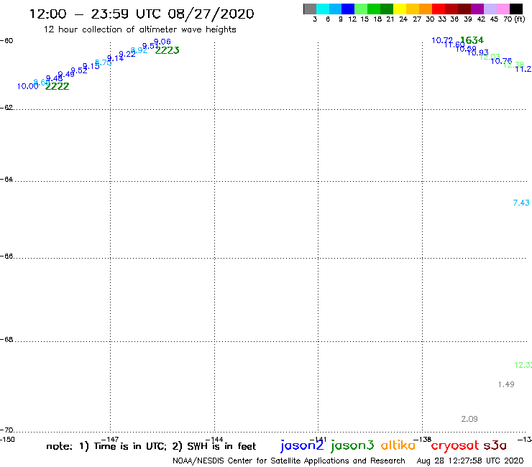Click the longitude axis label -150

[x=7, y=440]
